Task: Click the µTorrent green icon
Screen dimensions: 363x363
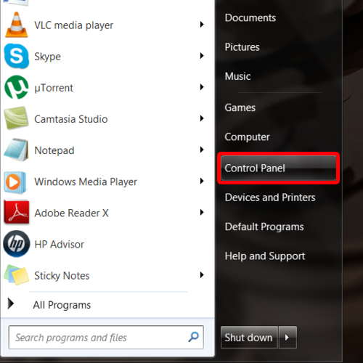Action: (17, 87)
